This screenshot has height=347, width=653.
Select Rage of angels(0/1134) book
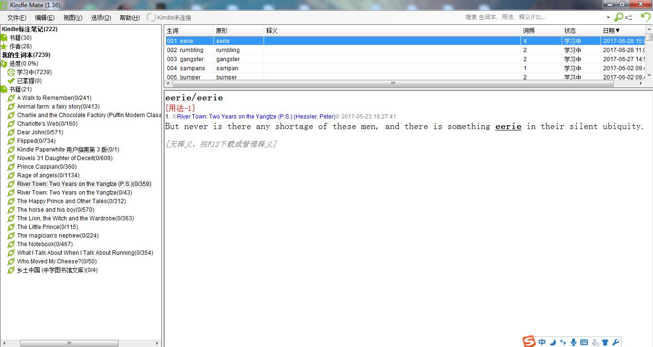coord(48,175)
